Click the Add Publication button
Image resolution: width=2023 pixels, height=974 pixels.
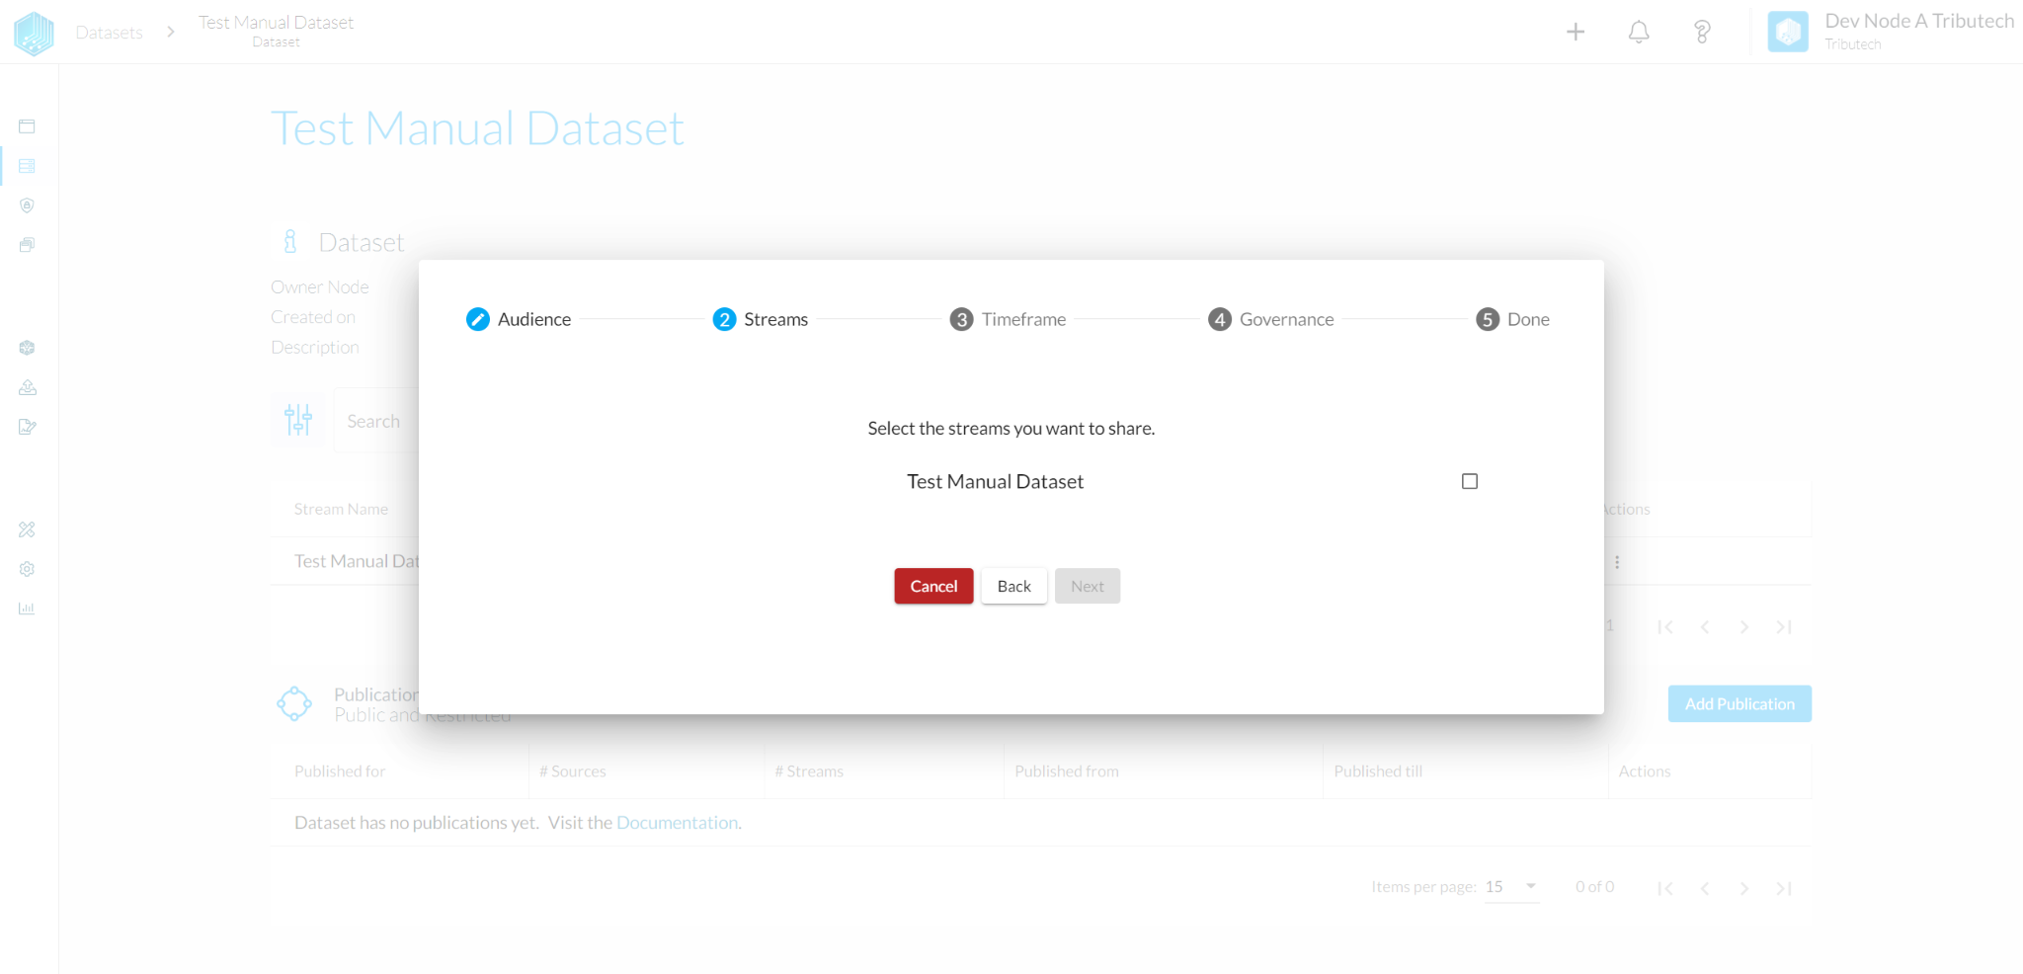coord(1740,703)
